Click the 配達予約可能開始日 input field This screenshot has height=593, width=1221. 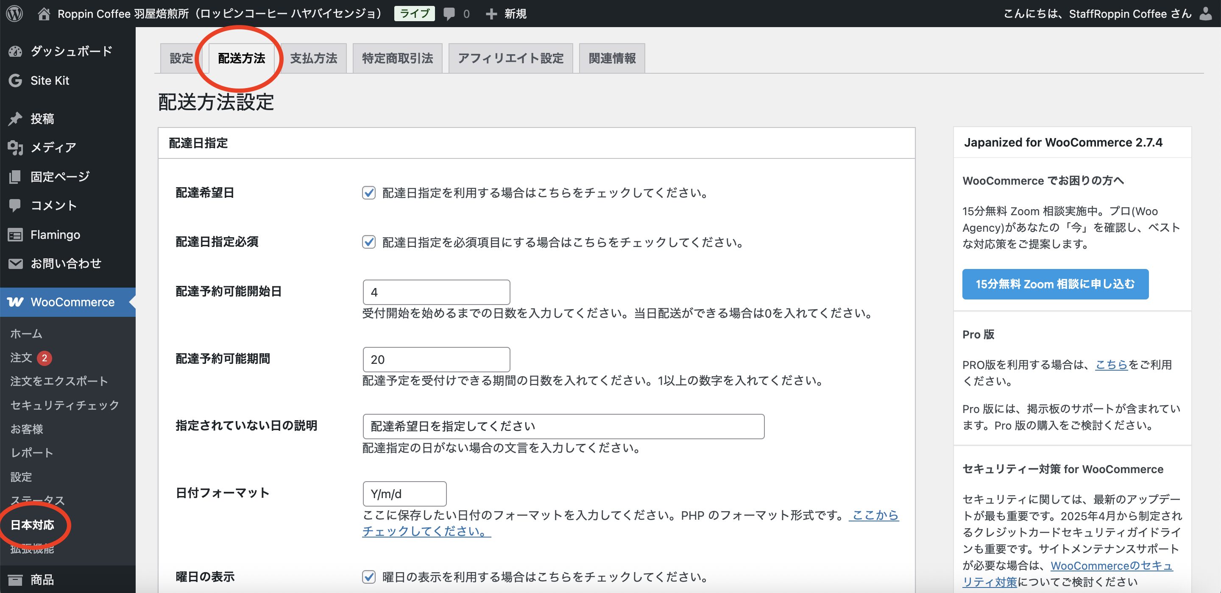coord(436,292)
